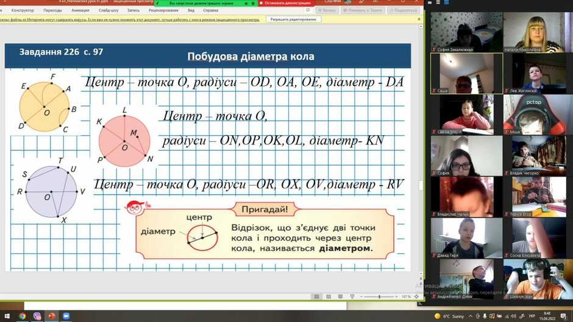This screenshot has height=322, width=573.
Task: Open the Справка tab
Action: [x=210, y=10]
